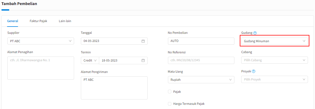This screenshot has width=315, height=109.
Task: Click the Gudang help question mark icon
Action: tap(255, 33)
